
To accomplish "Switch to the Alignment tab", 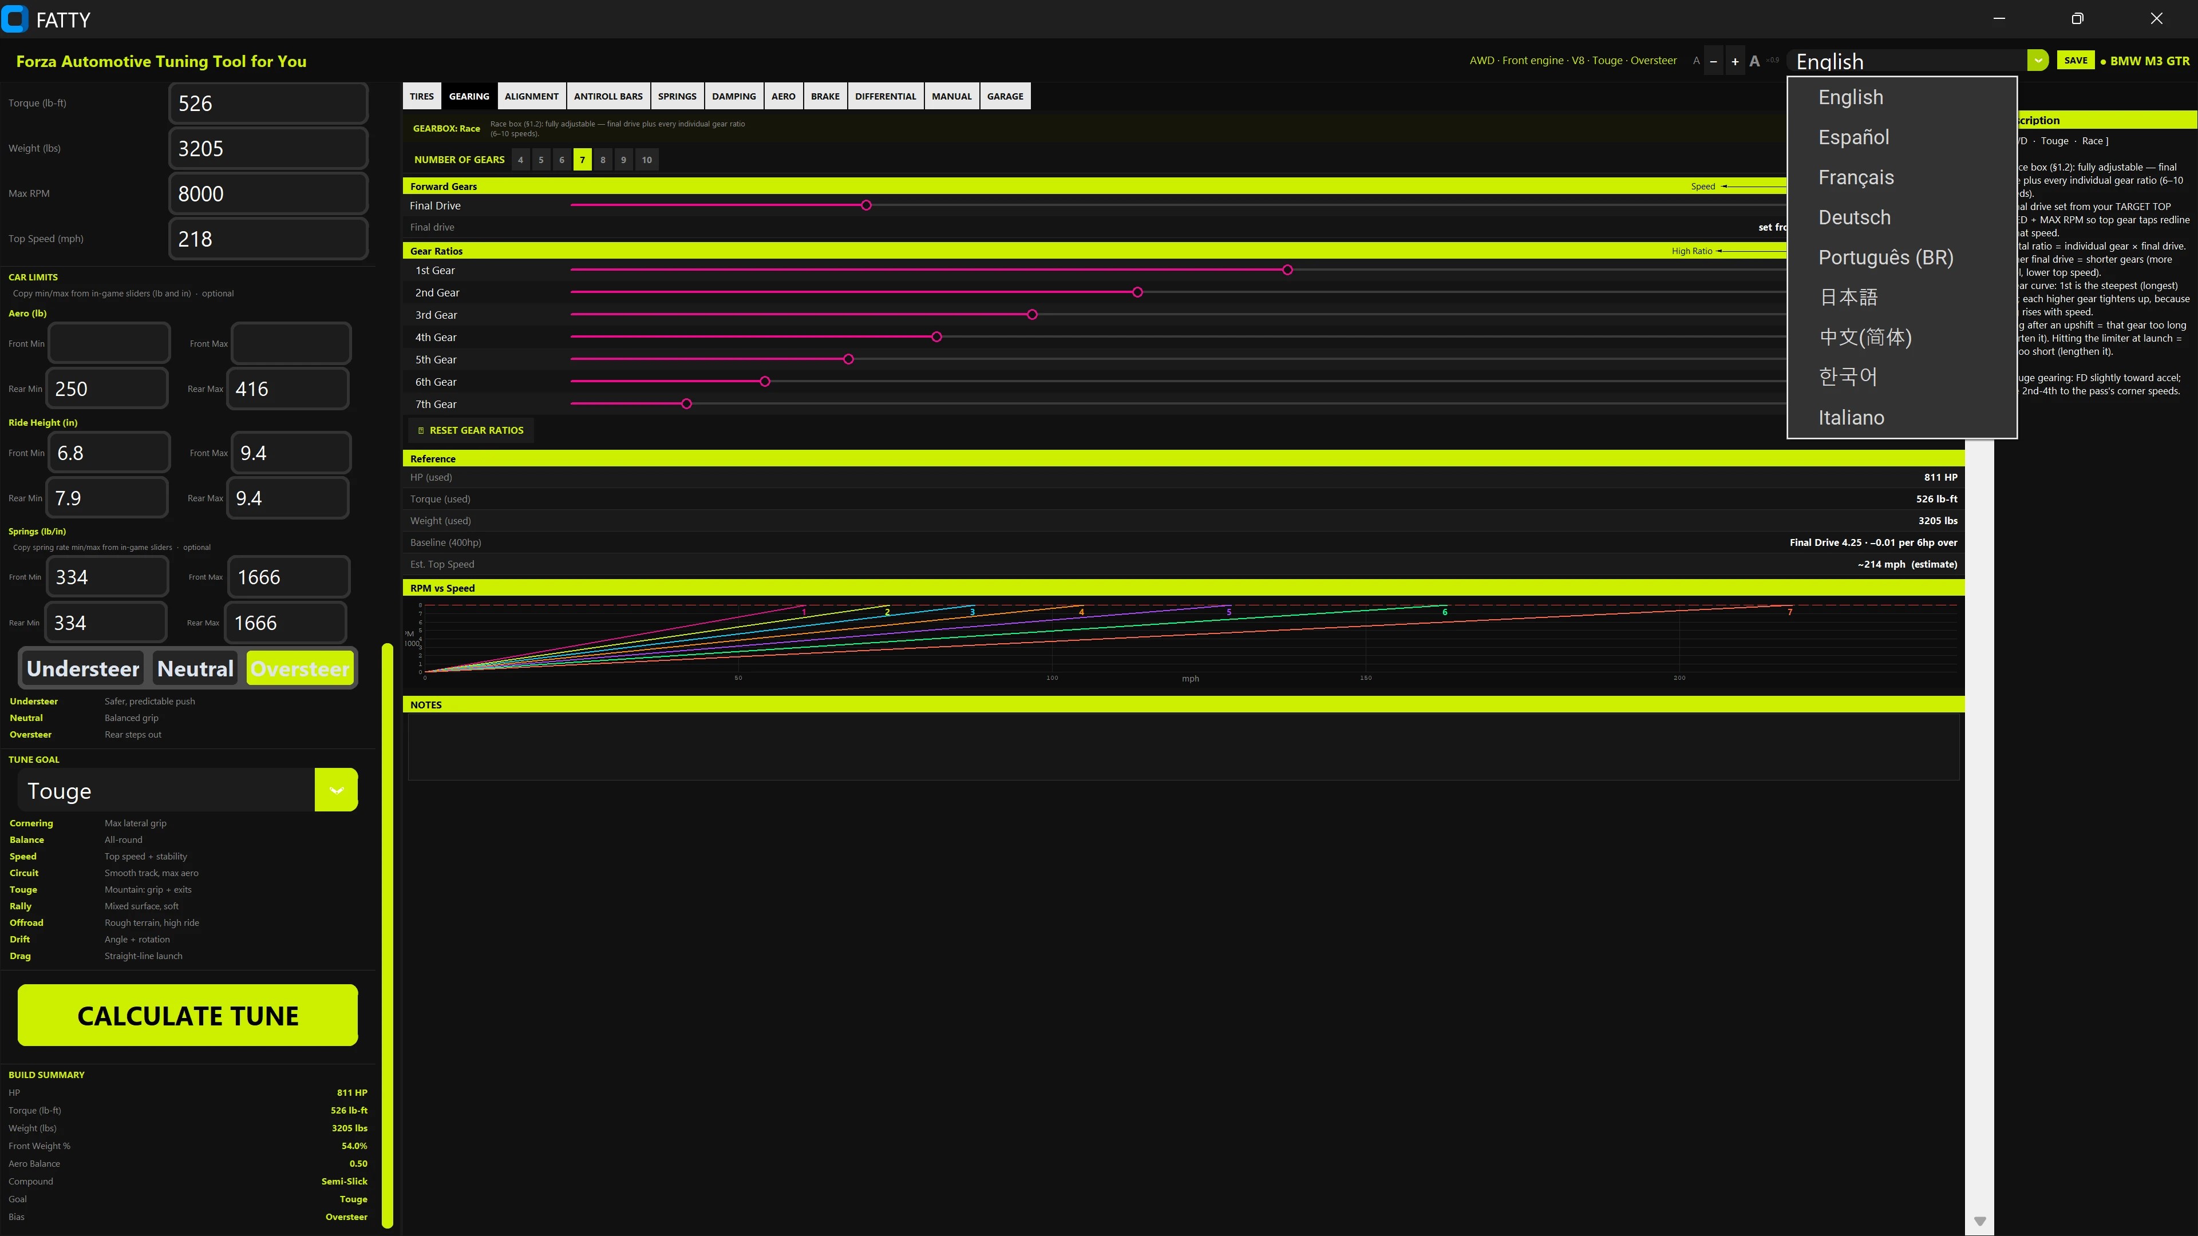I will [532, 96].
